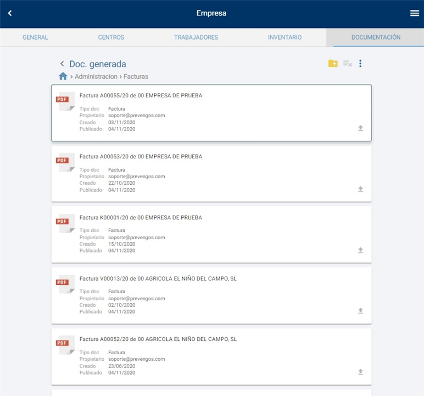Navigate to Administracion in the breadcrumb
Screen dimensions: 424x396
tap(96, 77)
